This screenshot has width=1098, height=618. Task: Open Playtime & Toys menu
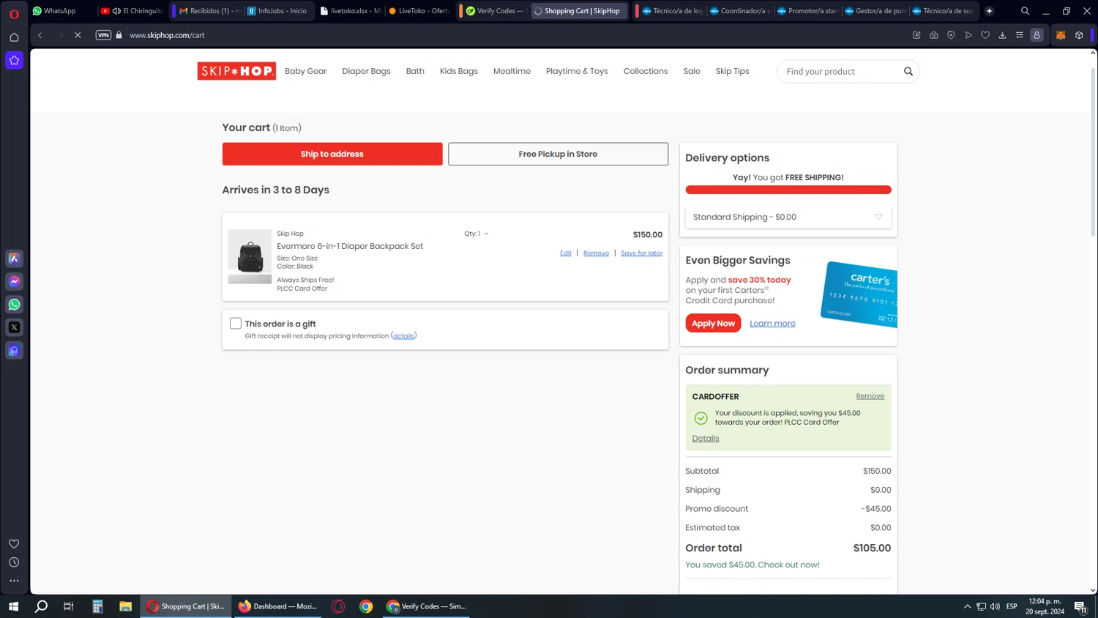577,71
